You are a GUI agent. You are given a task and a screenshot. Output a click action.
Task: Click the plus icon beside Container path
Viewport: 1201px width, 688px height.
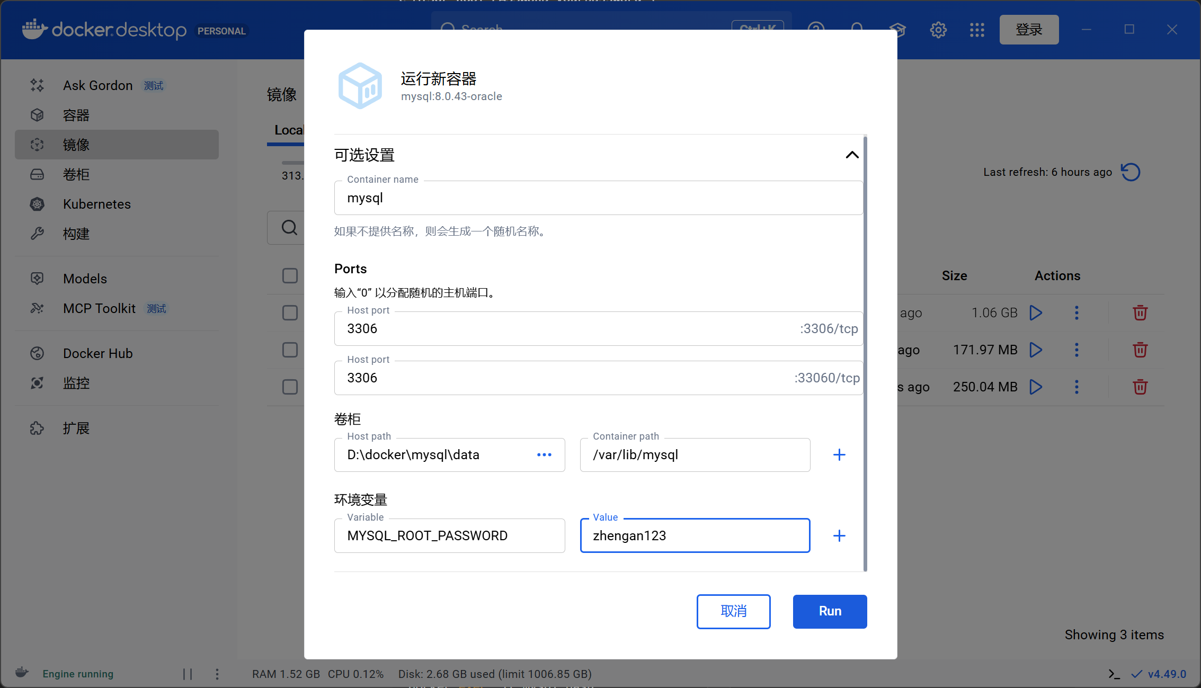point(839,455)
